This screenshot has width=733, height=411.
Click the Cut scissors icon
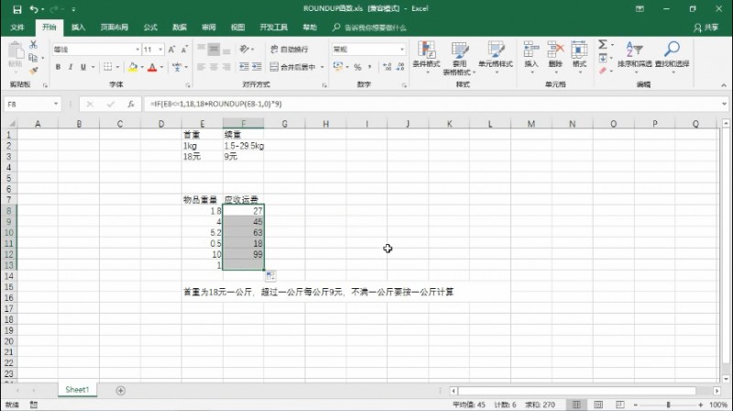pos(33,44)
